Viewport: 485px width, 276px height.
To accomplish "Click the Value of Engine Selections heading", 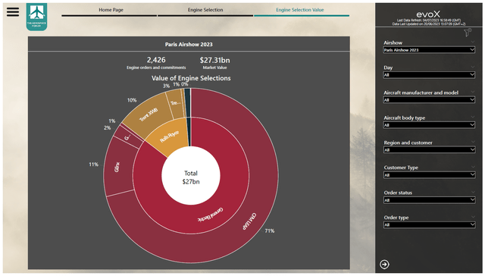I will pyautogui.click(x=191, y=78).
